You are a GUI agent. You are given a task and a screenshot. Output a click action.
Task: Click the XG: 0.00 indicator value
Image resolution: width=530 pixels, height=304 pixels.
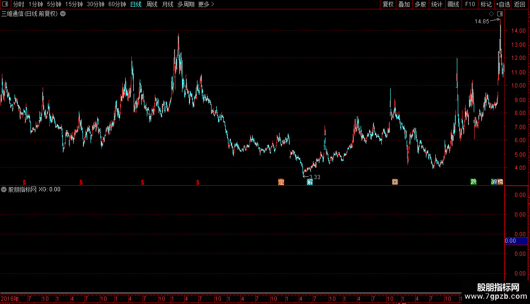click(x=49, y=189)
